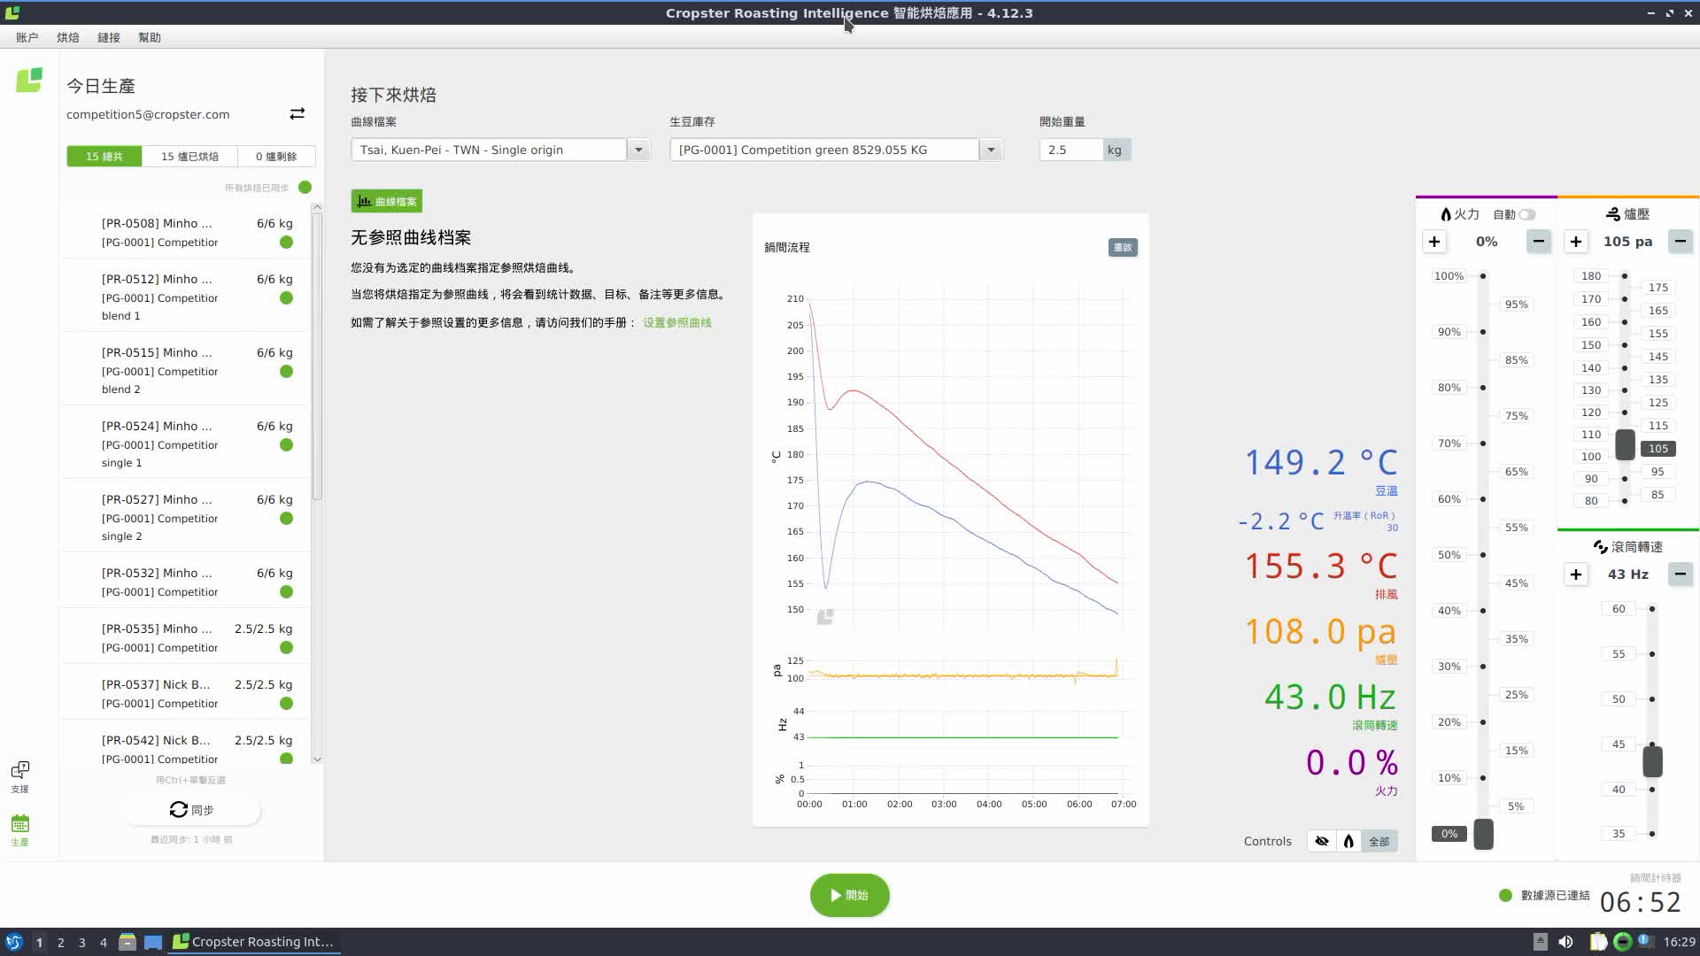Click the green curve profile button
Screen dimensions: 1700x956
tap(387, 202)
